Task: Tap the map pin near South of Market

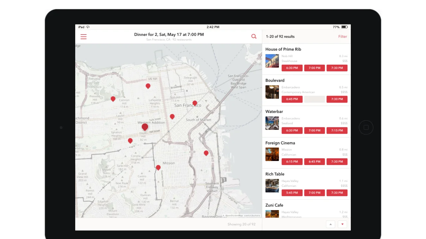Action: (x=172, y=117)
